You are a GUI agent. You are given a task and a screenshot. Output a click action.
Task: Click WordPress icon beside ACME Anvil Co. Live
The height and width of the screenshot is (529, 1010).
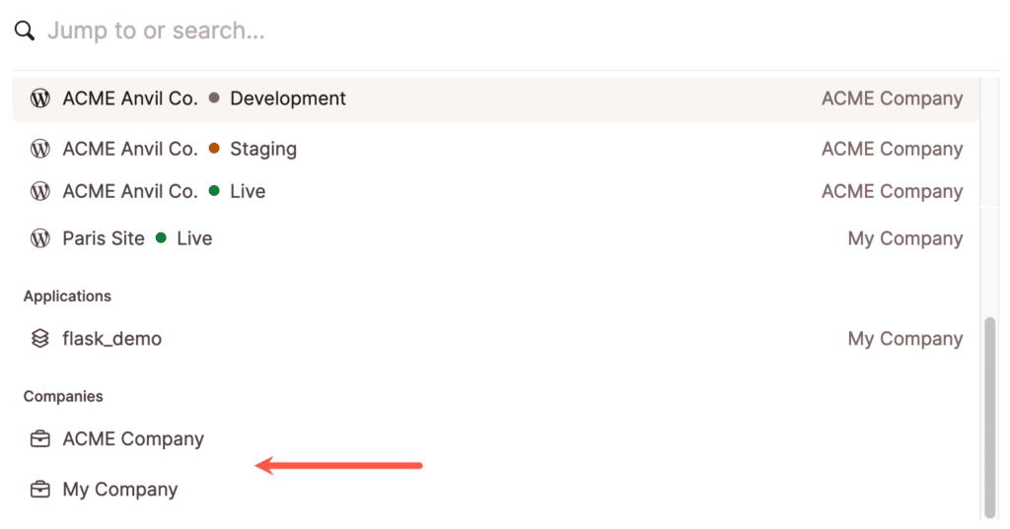[x=40, y=191]
